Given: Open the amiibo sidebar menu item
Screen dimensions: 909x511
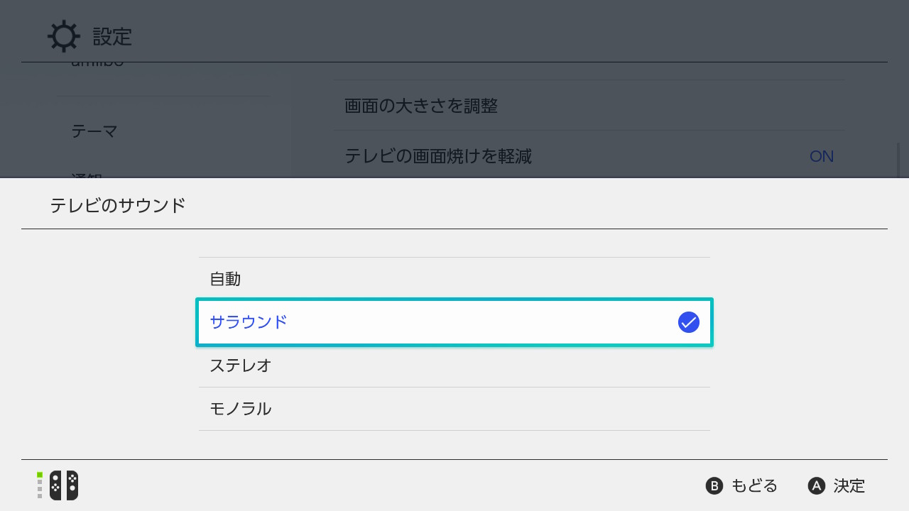Looking at the screenshot, I should [97, 64].
